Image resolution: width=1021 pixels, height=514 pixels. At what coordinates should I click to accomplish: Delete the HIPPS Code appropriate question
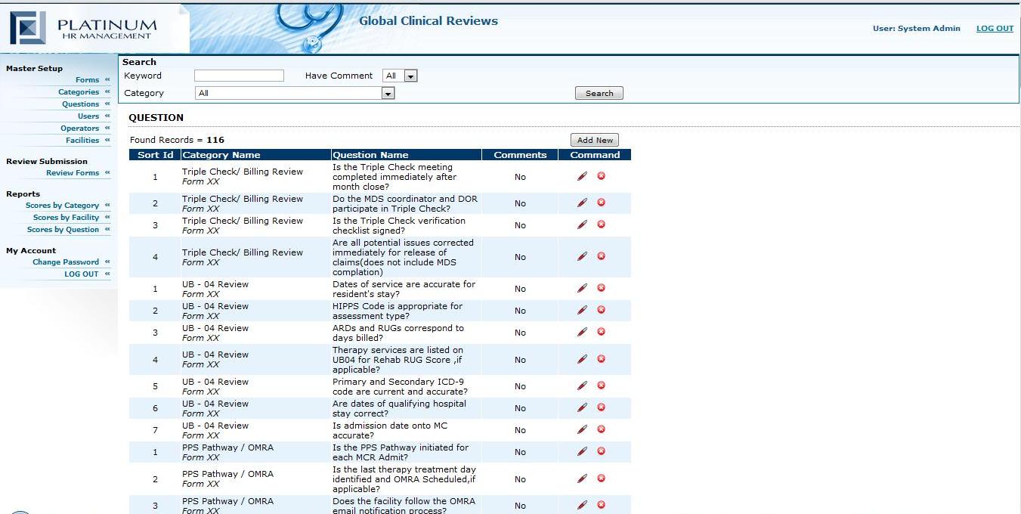click(x=602, y=310)
